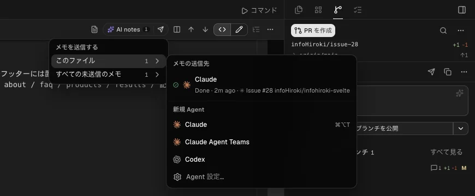Click the すべて見る link
475x196 pixels.
[447, 152]
